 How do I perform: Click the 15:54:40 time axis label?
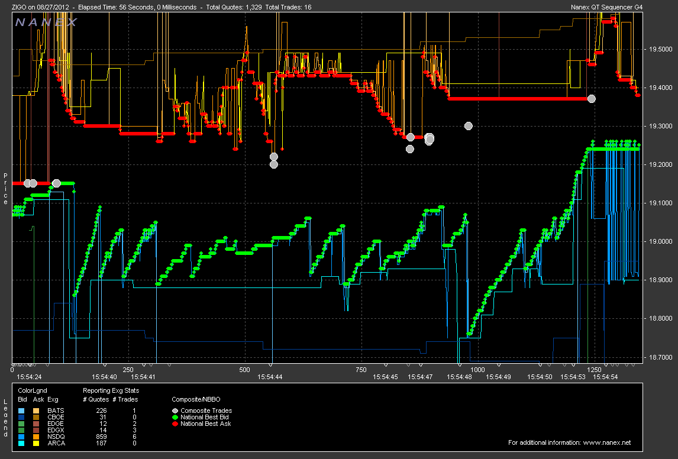pos(105,377)
